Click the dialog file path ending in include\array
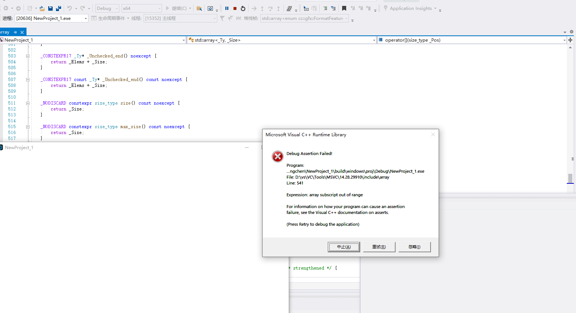The image size is (576, 313). (x=338, y=177)
